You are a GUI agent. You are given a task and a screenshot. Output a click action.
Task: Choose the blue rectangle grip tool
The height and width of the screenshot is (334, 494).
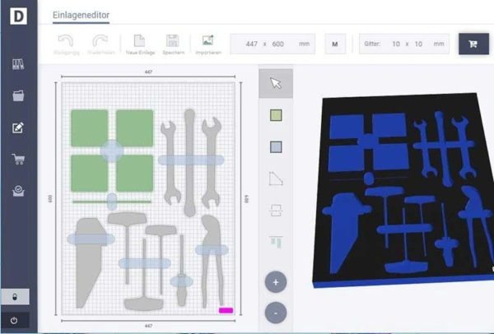pos(276,147)
